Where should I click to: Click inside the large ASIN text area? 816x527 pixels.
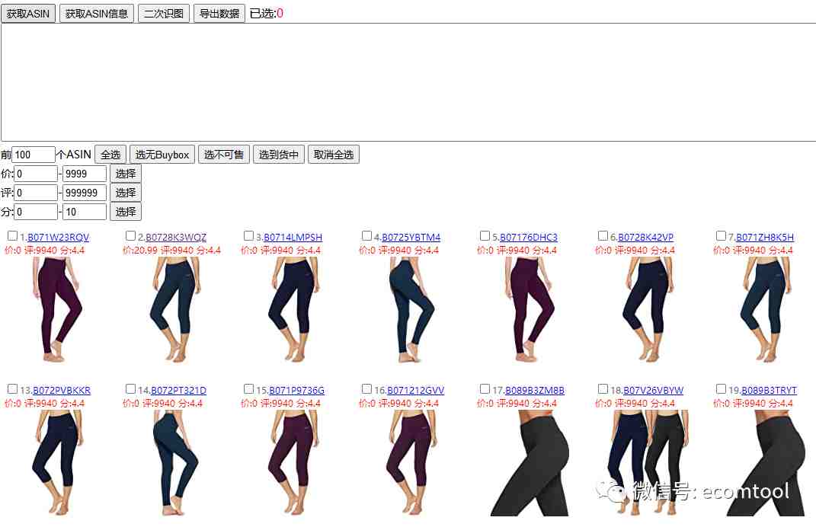[x=408, y=82]
